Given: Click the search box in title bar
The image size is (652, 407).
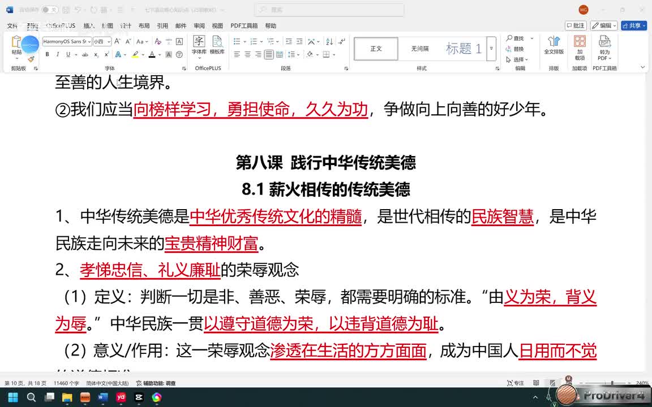Looking at the screenshot, I should pyautogui.click(x=329, y=10).
